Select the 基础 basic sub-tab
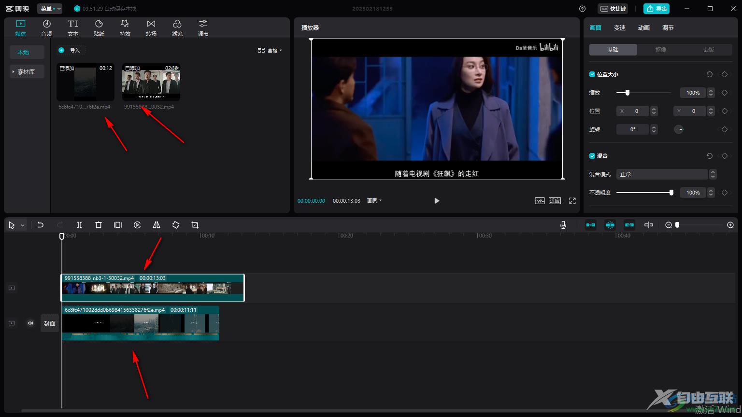Image resolution: width=742 pixels, height=417 pixels. pyautogui.click(x=613, y=50)
